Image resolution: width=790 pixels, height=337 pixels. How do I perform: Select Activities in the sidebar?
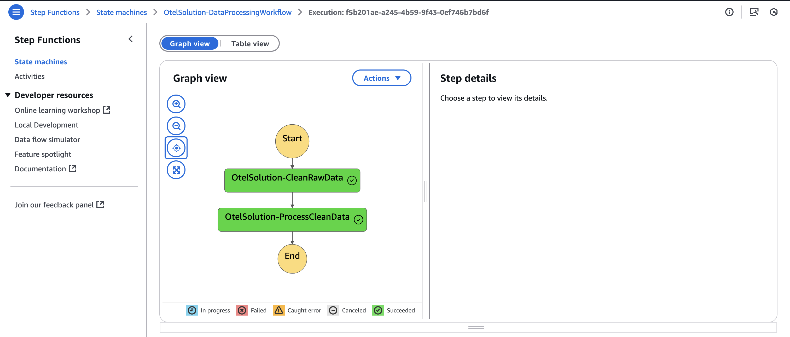click(30, 76)
